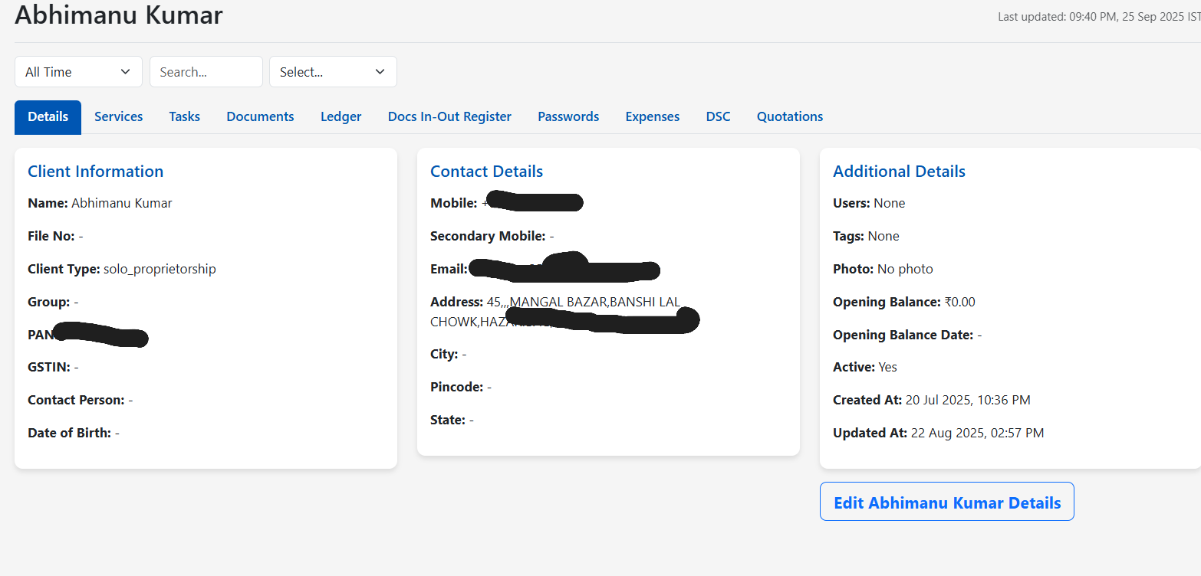Open the All Time date filter dropdown
1201x576 pixels.
point(77,71)
